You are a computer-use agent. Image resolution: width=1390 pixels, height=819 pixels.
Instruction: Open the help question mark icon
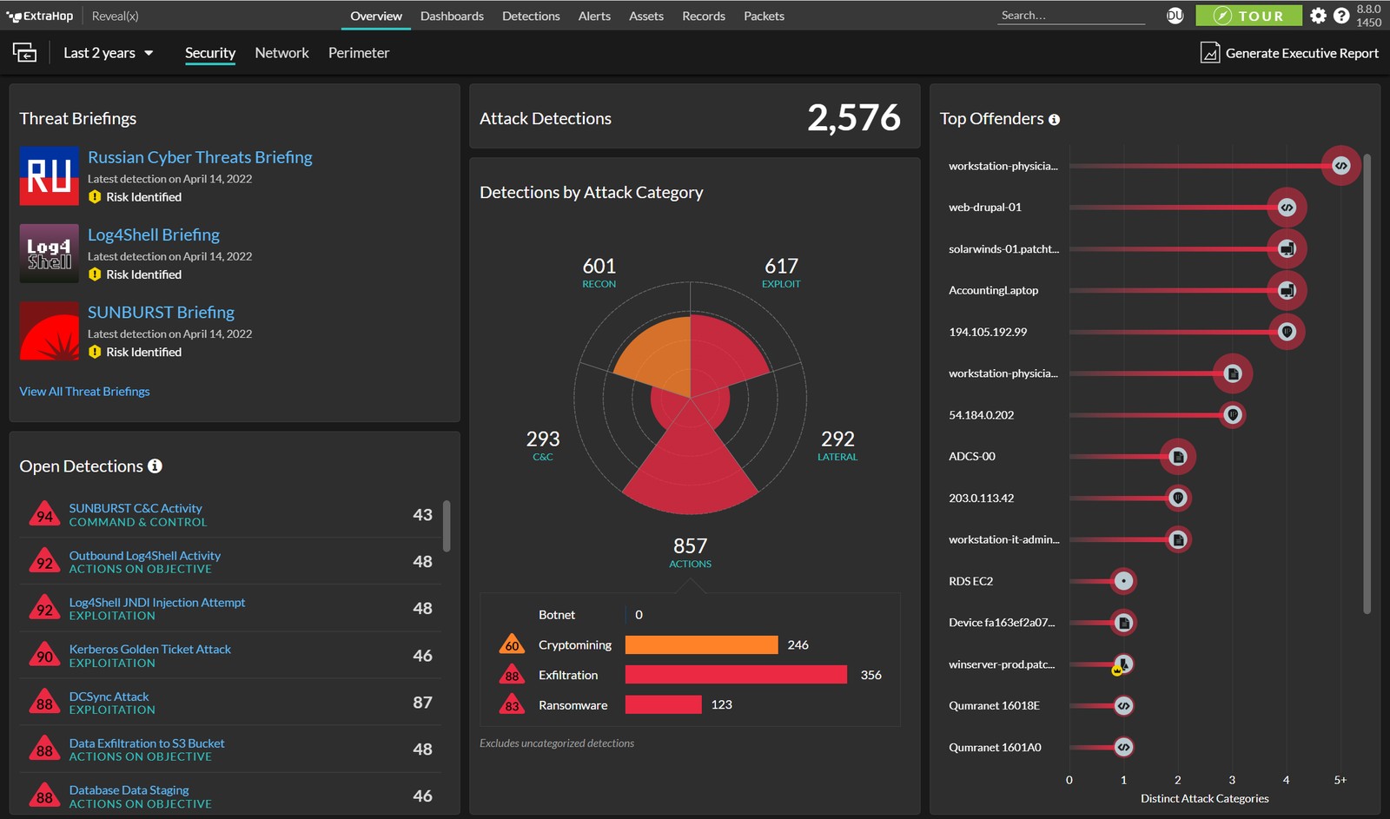click(1341, 16)
